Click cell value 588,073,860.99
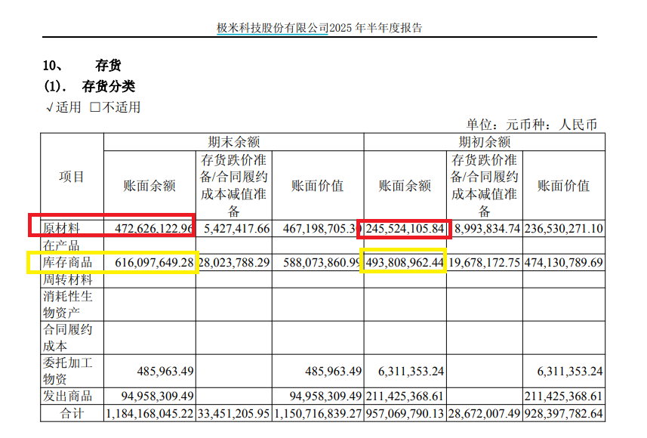The image size is (647, 438). pos(322,263)
